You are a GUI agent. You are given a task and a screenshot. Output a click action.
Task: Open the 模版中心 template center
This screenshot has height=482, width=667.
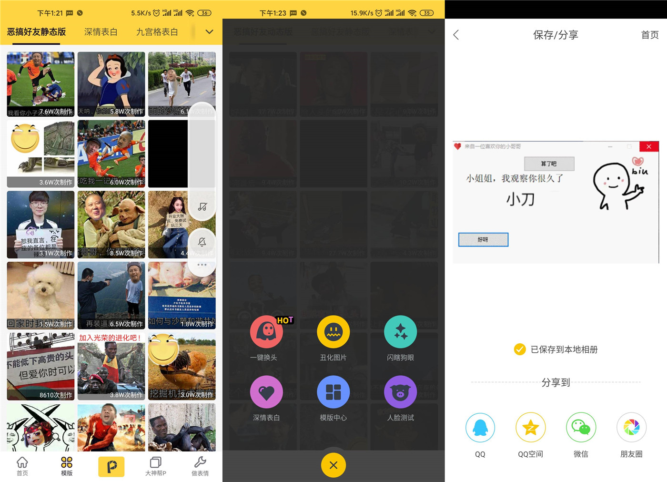333,391
